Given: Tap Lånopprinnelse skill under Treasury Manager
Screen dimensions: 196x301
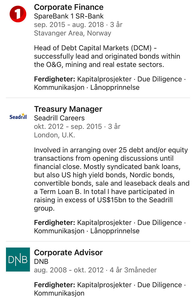Looking at the screenshot, I should (x=115, y=231).
